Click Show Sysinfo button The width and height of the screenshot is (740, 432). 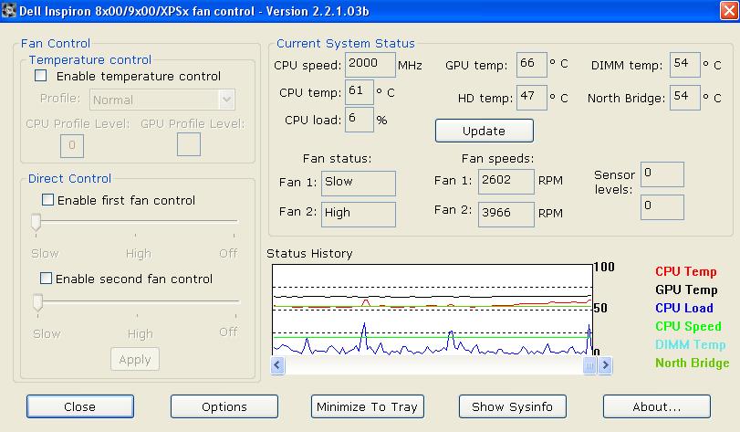point(513,406)
